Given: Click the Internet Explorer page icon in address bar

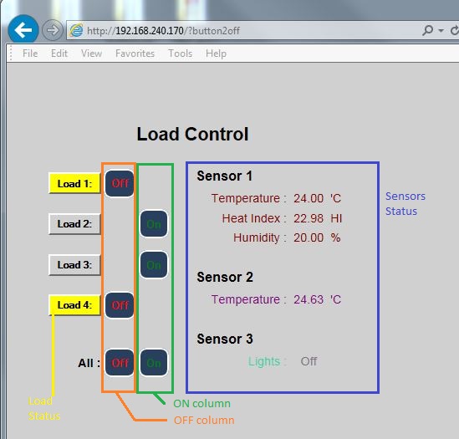Looking at the screenshot, I should 76,30.
